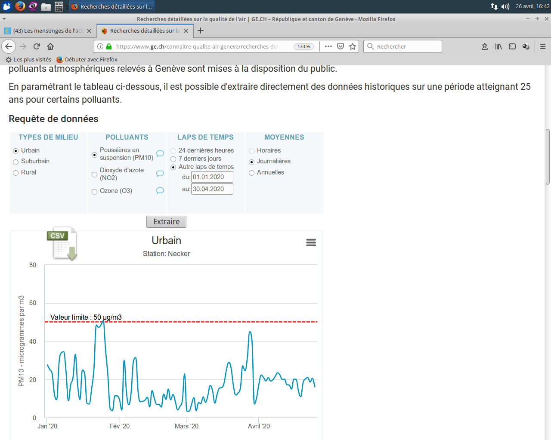Image resolution: width=551 pixels, height=440 pixels.
Task: Click the page vertical scrollbar
Action: [x=548, y=157]
